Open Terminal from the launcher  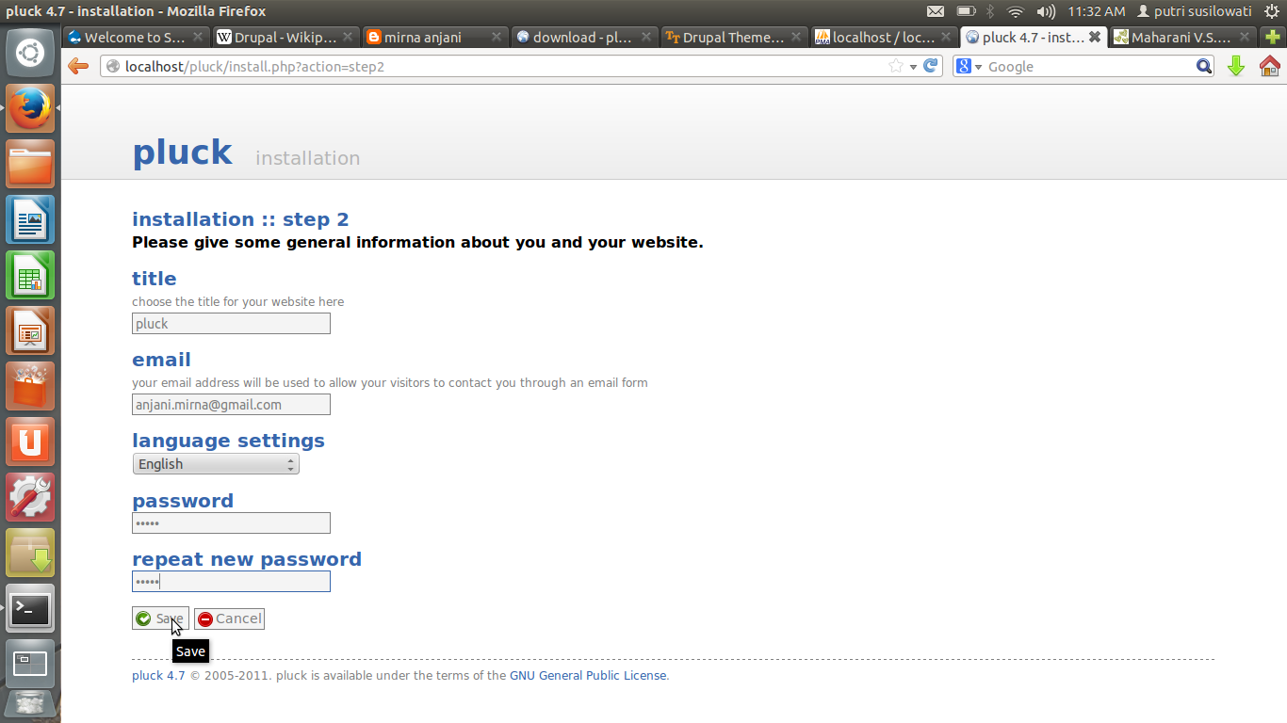(x=30, y=608)
